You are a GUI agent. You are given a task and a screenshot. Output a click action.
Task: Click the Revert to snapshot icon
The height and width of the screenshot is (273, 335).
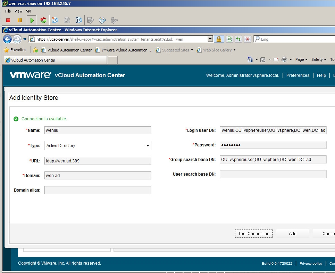[x=67, y=20]
